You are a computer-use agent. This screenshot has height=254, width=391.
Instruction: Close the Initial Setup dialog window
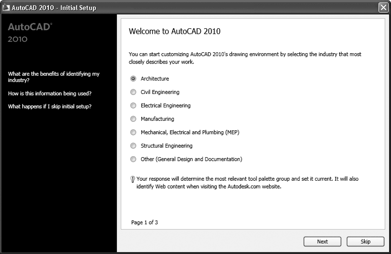[x=383, y=8]
